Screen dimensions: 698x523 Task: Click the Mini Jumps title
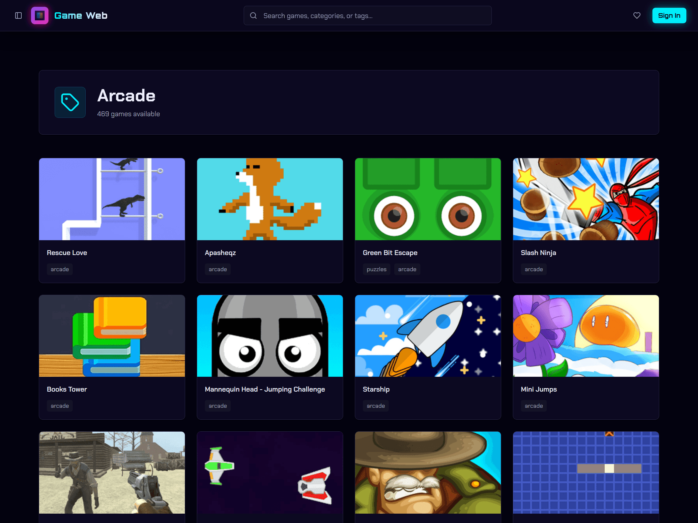click(x=539, y=389)
